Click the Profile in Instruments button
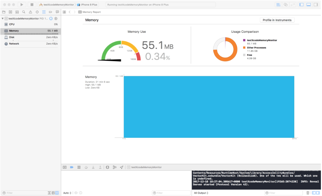This screenshot has height=196, width=322. (277, 20)
